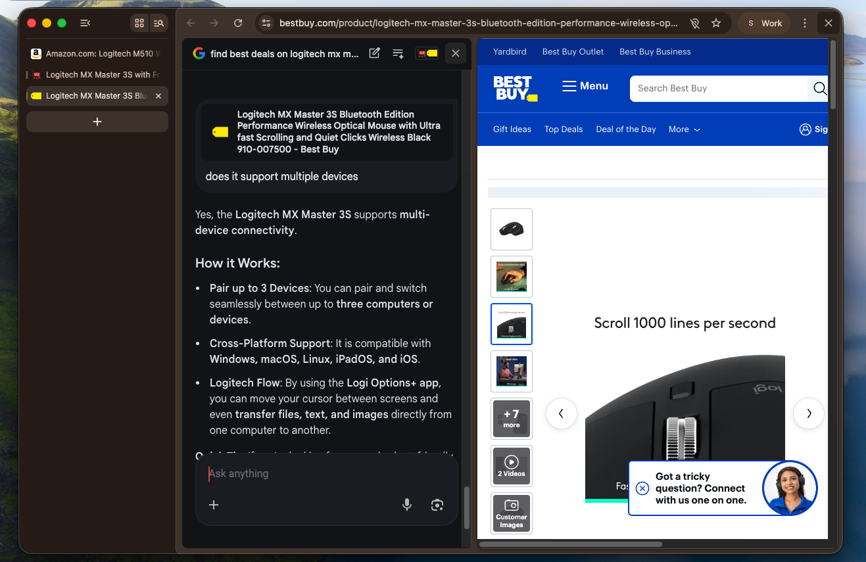Click the Connect with us one on one message
The image size is (866, 562).
700,488
